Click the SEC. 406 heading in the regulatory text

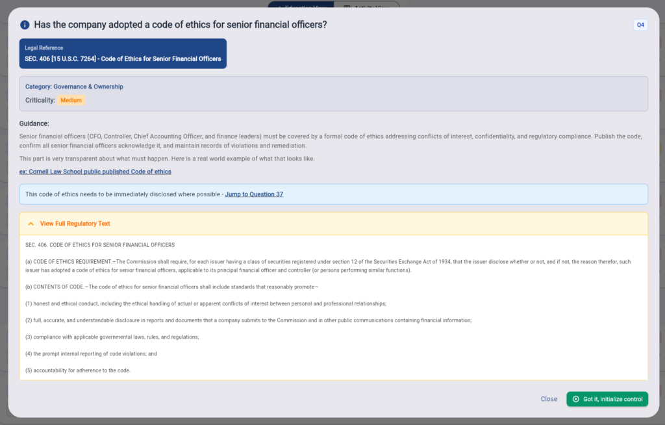click(99, 245)
